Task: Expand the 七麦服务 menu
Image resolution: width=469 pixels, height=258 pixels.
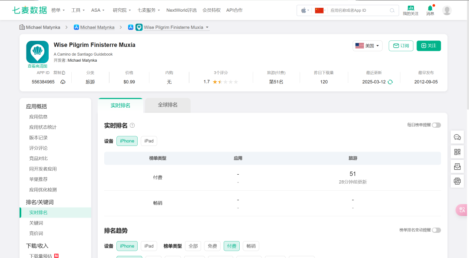Action: pyautogui.click(x=149, y=10)
